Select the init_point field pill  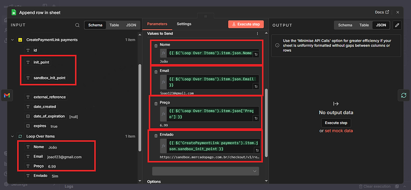click(38, 62)
